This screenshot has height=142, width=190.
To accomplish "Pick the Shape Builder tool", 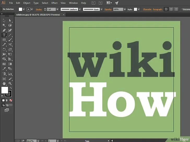I will (4, 59).
